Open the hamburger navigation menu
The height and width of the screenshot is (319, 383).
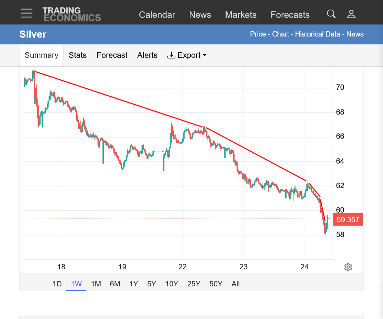pos(27,13)
